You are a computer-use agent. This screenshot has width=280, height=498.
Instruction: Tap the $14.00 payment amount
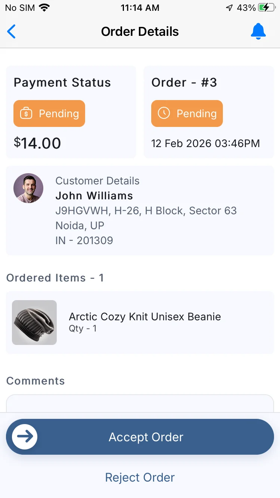pyautogui.click(x=37, y=143)
